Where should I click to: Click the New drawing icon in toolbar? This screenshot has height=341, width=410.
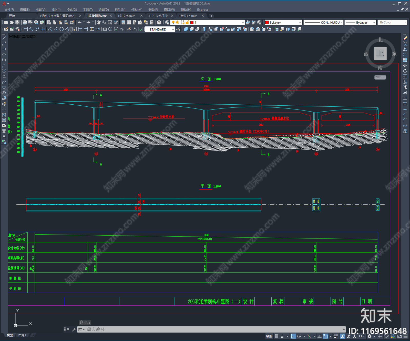point(6,23)
